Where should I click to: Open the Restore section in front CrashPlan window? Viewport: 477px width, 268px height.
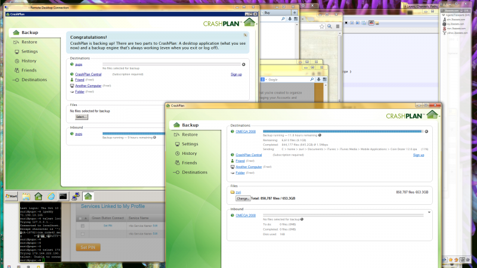[189, 135]
